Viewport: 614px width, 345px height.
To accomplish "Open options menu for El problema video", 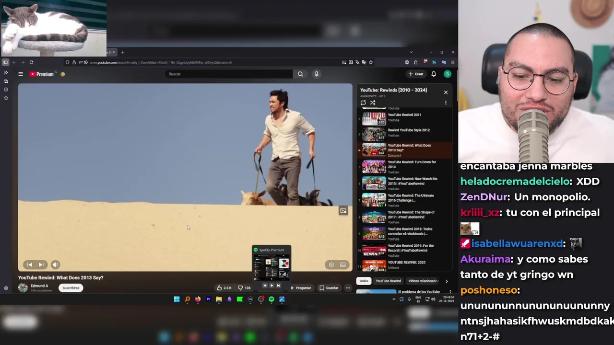I will point(450,292).
